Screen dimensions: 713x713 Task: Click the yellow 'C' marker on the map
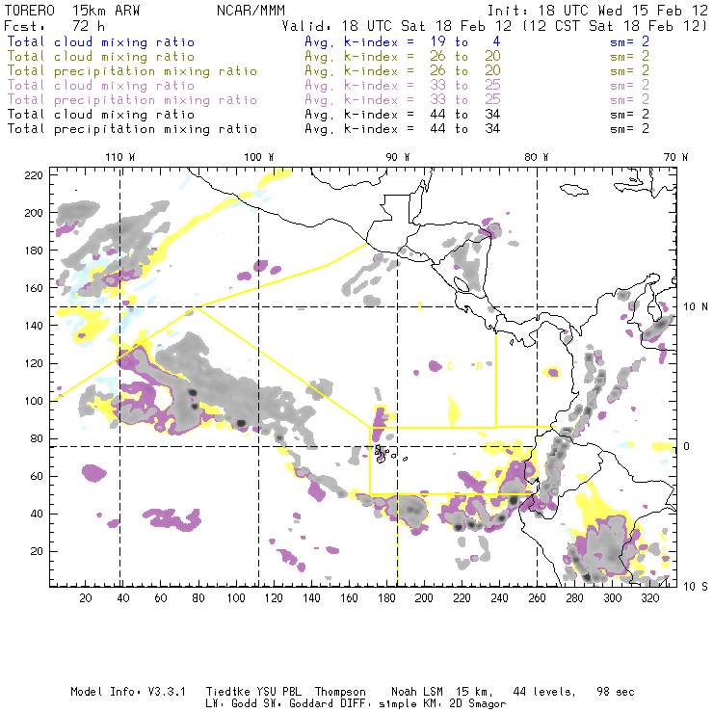click(450, 366)
